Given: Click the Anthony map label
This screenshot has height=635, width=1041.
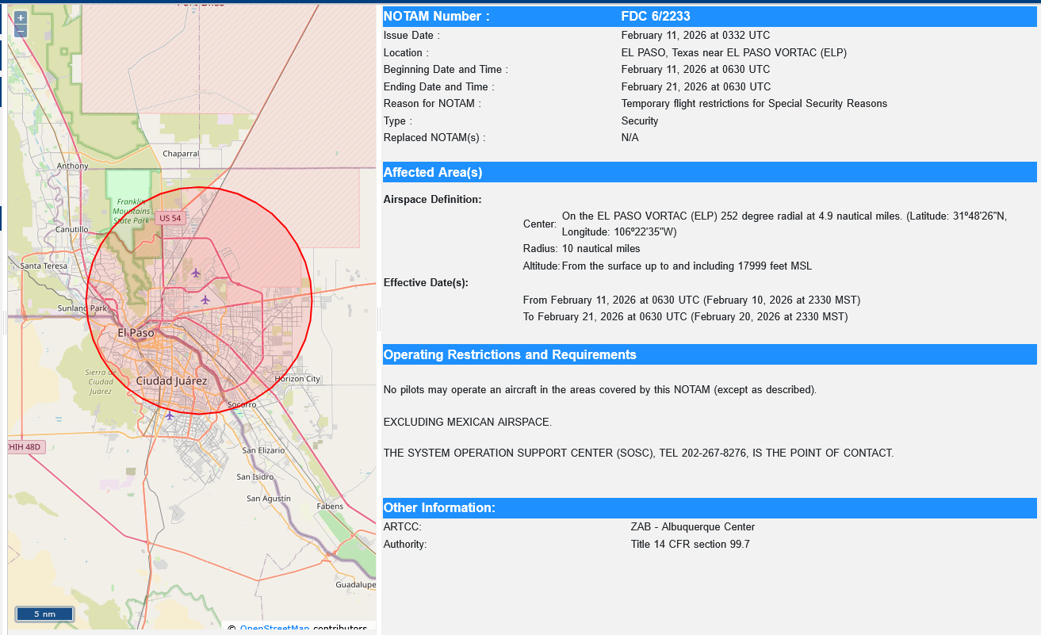Looking at the screenshot, I should [73, 166].
